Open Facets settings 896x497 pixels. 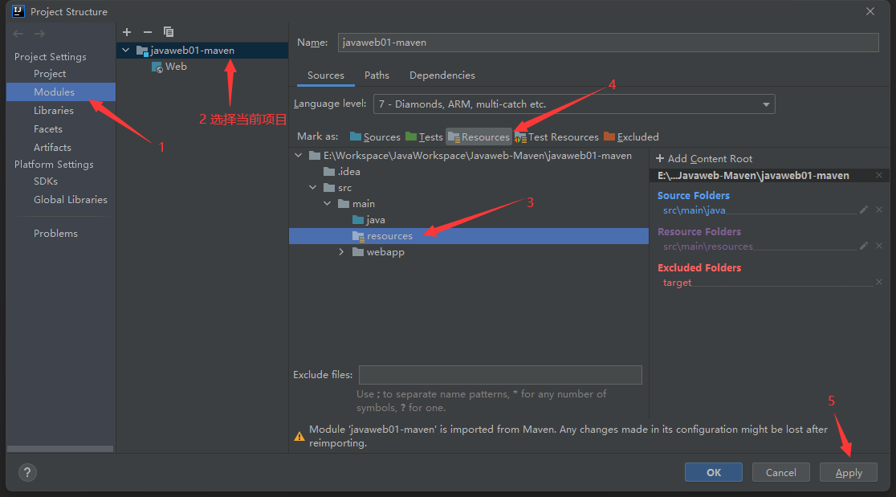(48, 129)
